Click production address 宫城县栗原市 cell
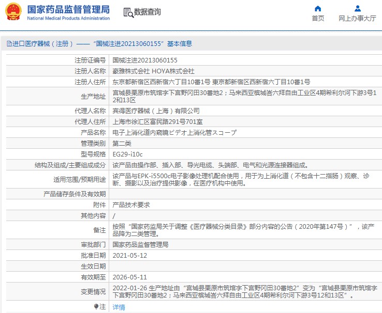Image resolution: width=382 pixels, height=313 pixels. pos(245,96)
